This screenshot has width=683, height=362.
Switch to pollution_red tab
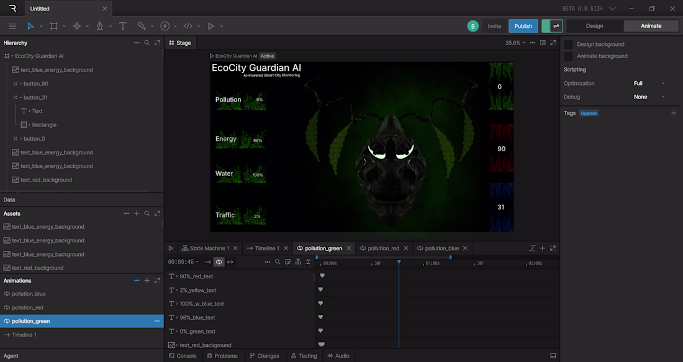(379, 248)
